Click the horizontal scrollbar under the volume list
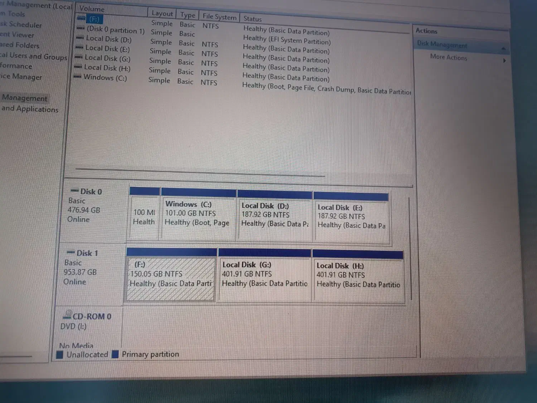The height and width of the screenshot is (403, 537). tap(200, 172)
